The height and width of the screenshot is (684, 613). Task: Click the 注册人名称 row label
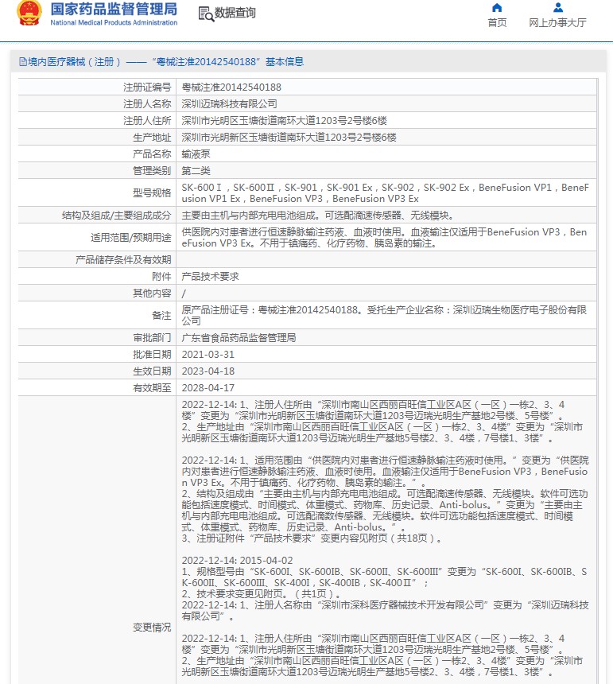[147, 104]
